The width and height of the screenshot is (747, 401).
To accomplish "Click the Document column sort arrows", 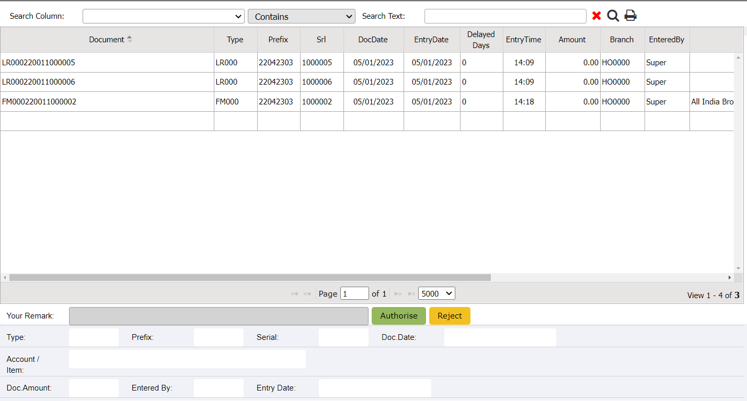I will pos(130,40).
